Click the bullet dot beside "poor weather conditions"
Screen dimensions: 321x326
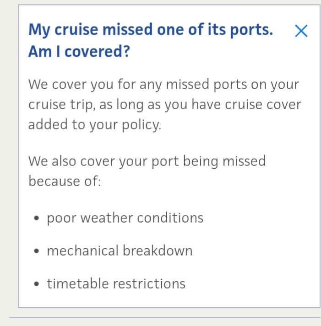[37, 219]
